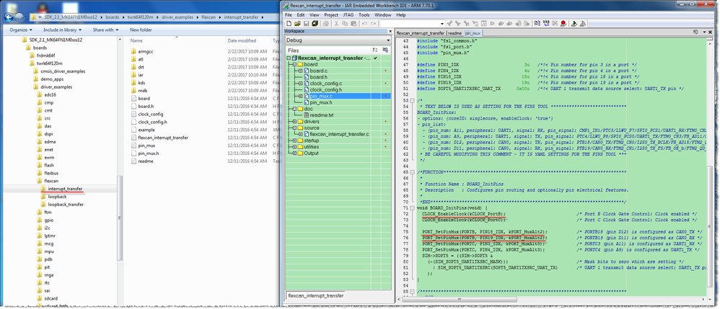Click the New Document icon in IAR toolbar
The height and width of the screenshot is (309, 720).
coord(289,23)
